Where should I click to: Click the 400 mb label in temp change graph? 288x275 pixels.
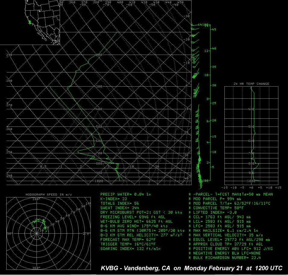[251, 109]
